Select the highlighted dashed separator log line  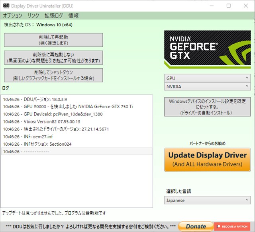tap(76, 152)
